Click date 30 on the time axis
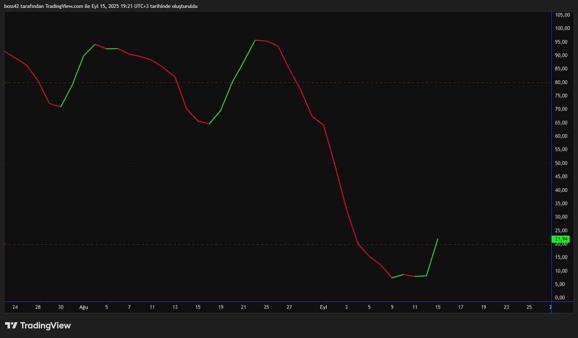The image size is (578, 338). click(61, 307)
